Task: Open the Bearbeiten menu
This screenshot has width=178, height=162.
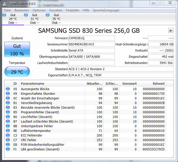Action: pyautogui.click(x=22, y=10)
